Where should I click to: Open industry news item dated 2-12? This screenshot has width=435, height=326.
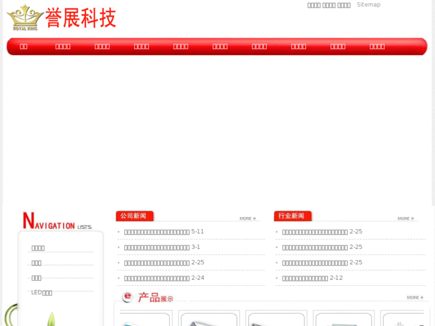pyautogui.click(x=305, y=278)
